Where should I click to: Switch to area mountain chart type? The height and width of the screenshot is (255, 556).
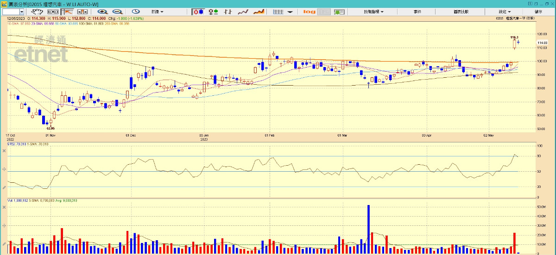click(259, 12)
